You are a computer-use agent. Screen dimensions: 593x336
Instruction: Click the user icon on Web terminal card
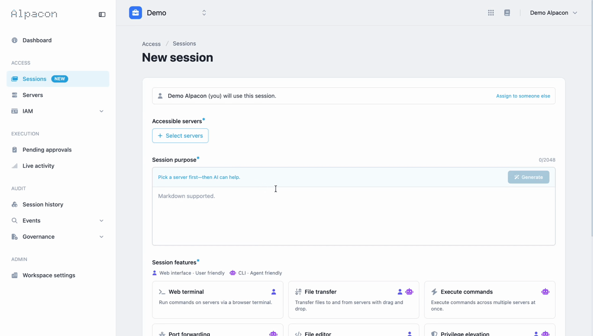point(274,292)
